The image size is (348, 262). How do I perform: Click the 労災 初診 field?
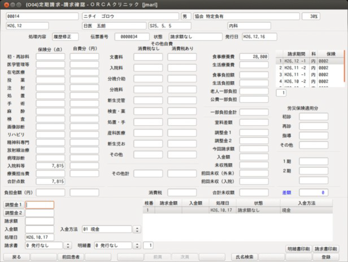click(x=313, y=117)
